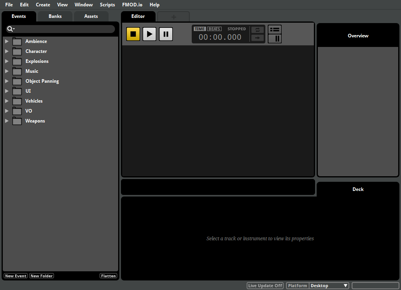This screenshot has width=401, height=290.
Task: Open the File menu
Action: point(9,5)
